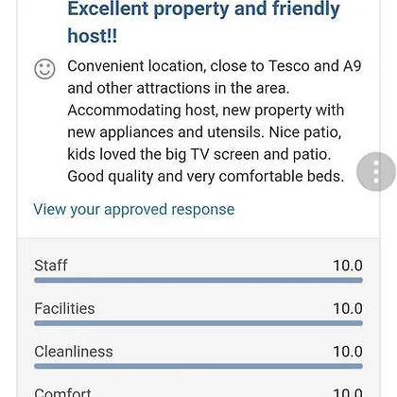Select the Comfort rating label

click(x=62, y=392)
